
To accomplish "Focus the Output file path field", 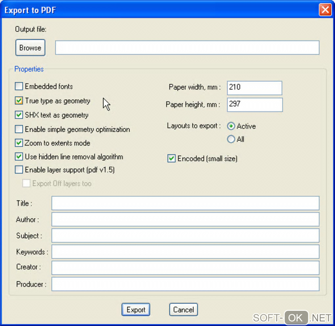I will (187, 47).
